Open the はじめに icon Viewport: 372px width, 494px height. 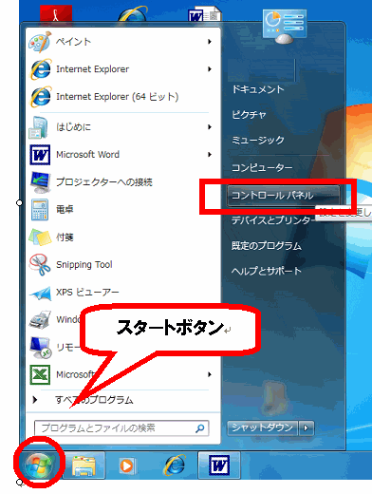click(x=39, y=127)
